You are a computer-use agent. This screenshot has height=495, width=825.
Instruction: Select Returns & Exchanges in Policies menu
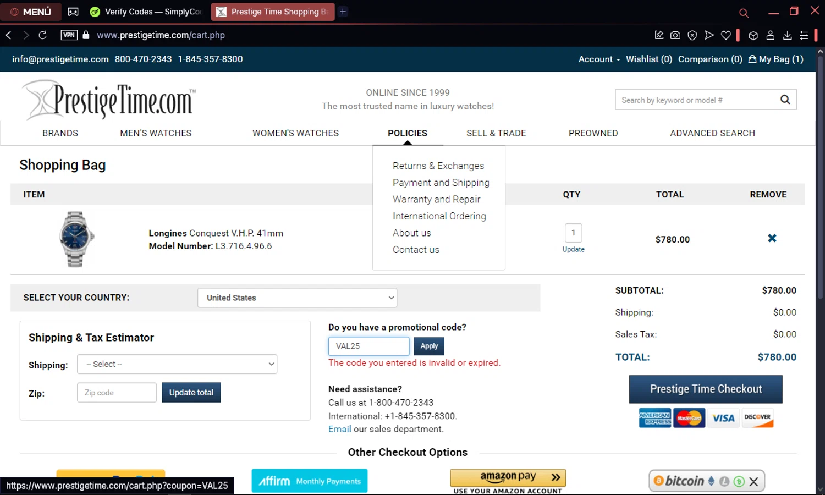[438, 166]
